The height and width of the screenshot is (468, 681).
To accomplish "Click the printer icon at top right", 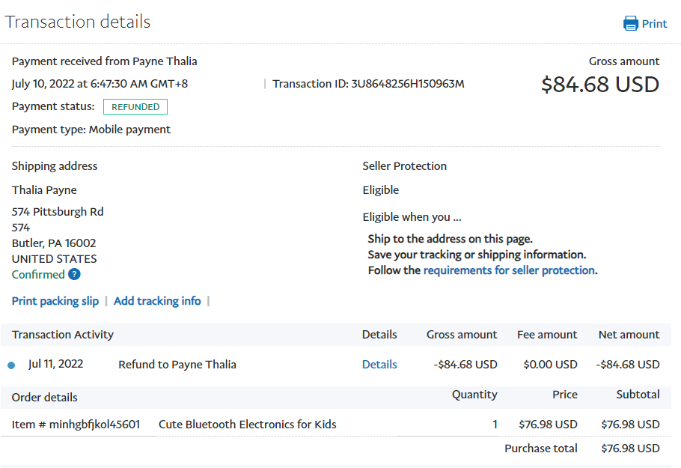I will click(x=631, y=23).
